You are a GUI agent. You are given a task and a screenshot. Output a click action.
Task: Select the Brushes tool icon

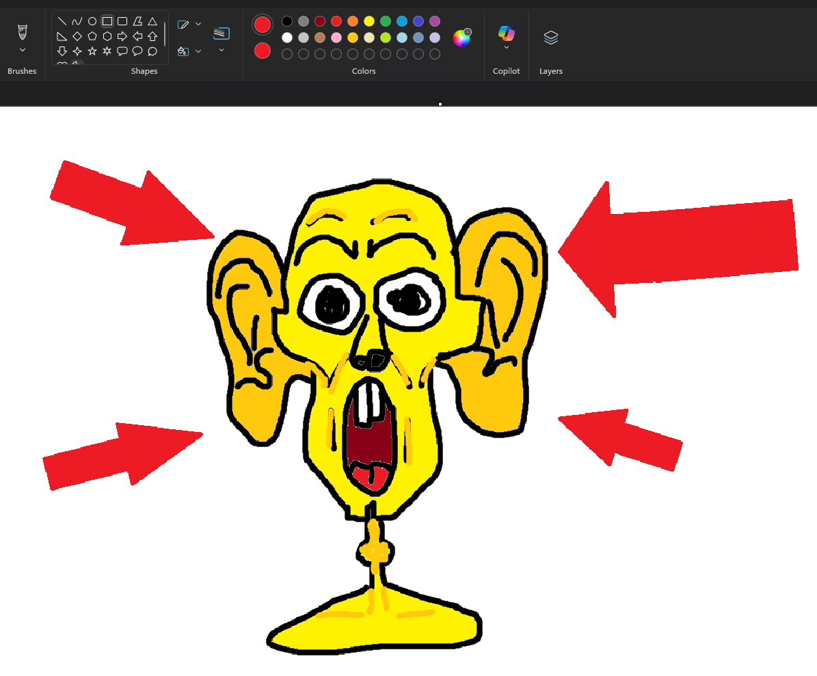pos(23,31)
